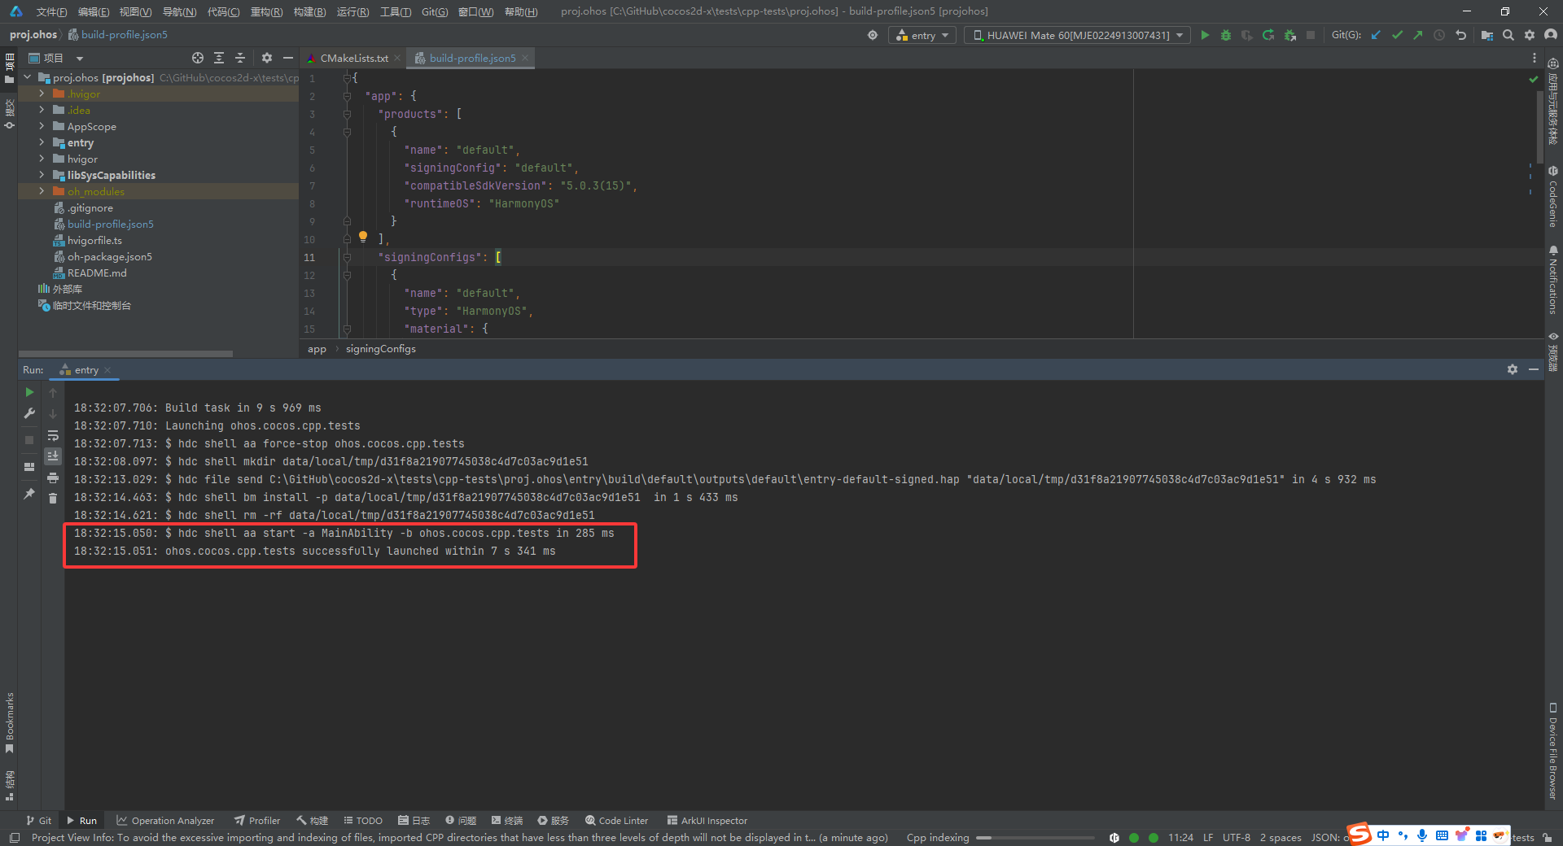Click the wrench icon in Run panel
The height and width of the screenshot is (846, 1563).
[x=29, y=413]
